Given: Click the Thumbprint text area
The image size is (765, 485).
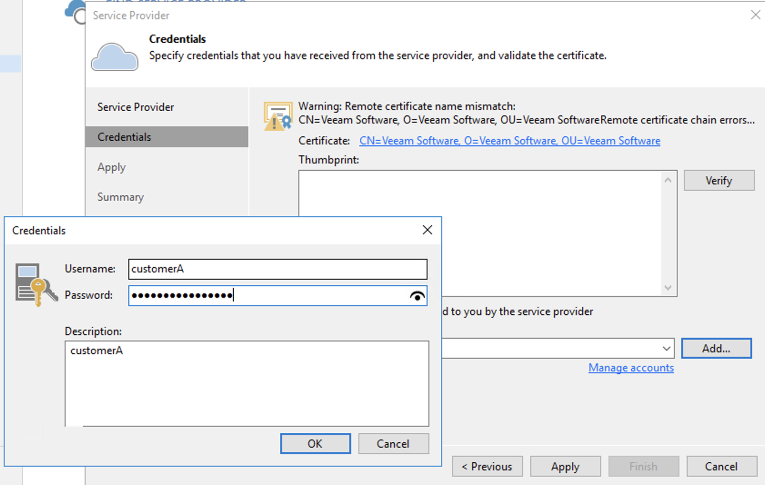Looking at the screenshot, I should tap(480, 233).
